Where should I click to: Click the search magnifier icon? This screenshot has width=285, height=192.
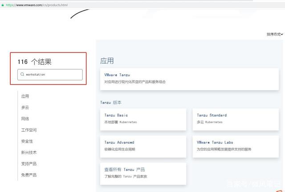[x=22, y=74]
